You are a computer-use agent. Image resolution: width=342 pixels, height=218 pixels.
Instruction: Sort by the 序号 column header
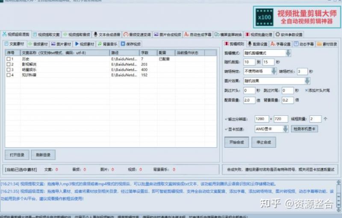(x=13, y=53)
